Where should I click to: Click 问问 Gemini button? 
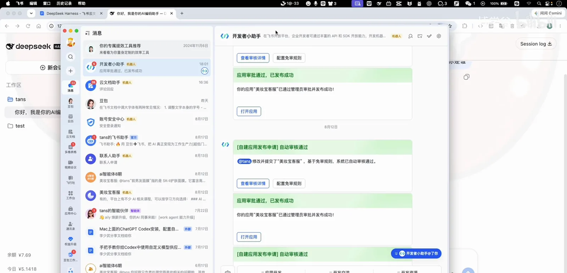(548, 13)
